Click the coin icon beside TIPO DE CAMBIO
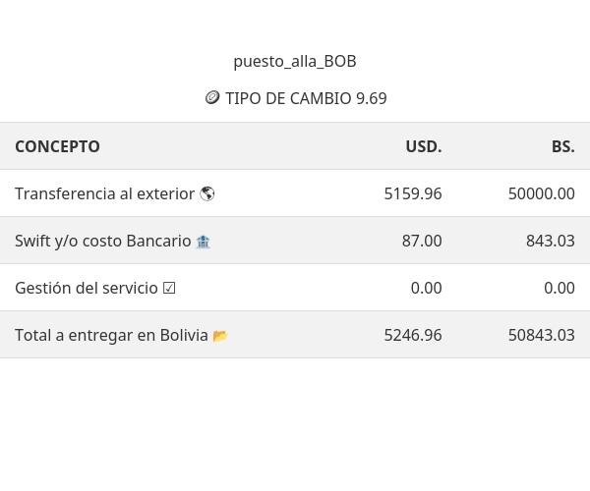The width and height of the screenshot is (590, 491). [212, 98]
